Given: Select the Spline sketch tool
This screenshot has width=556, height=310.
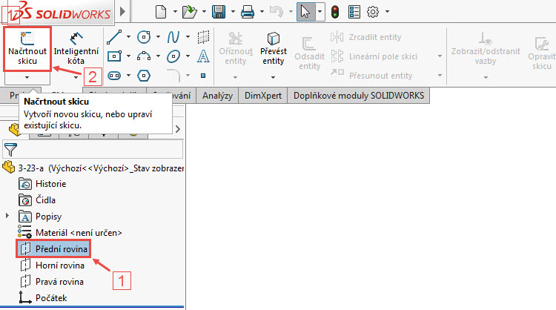Looking at the screenshot, I should click(x=173, y=37).
